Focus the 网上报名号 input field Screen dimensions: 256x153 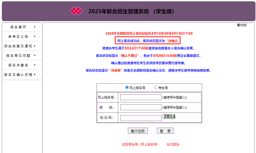coord(141,97)
